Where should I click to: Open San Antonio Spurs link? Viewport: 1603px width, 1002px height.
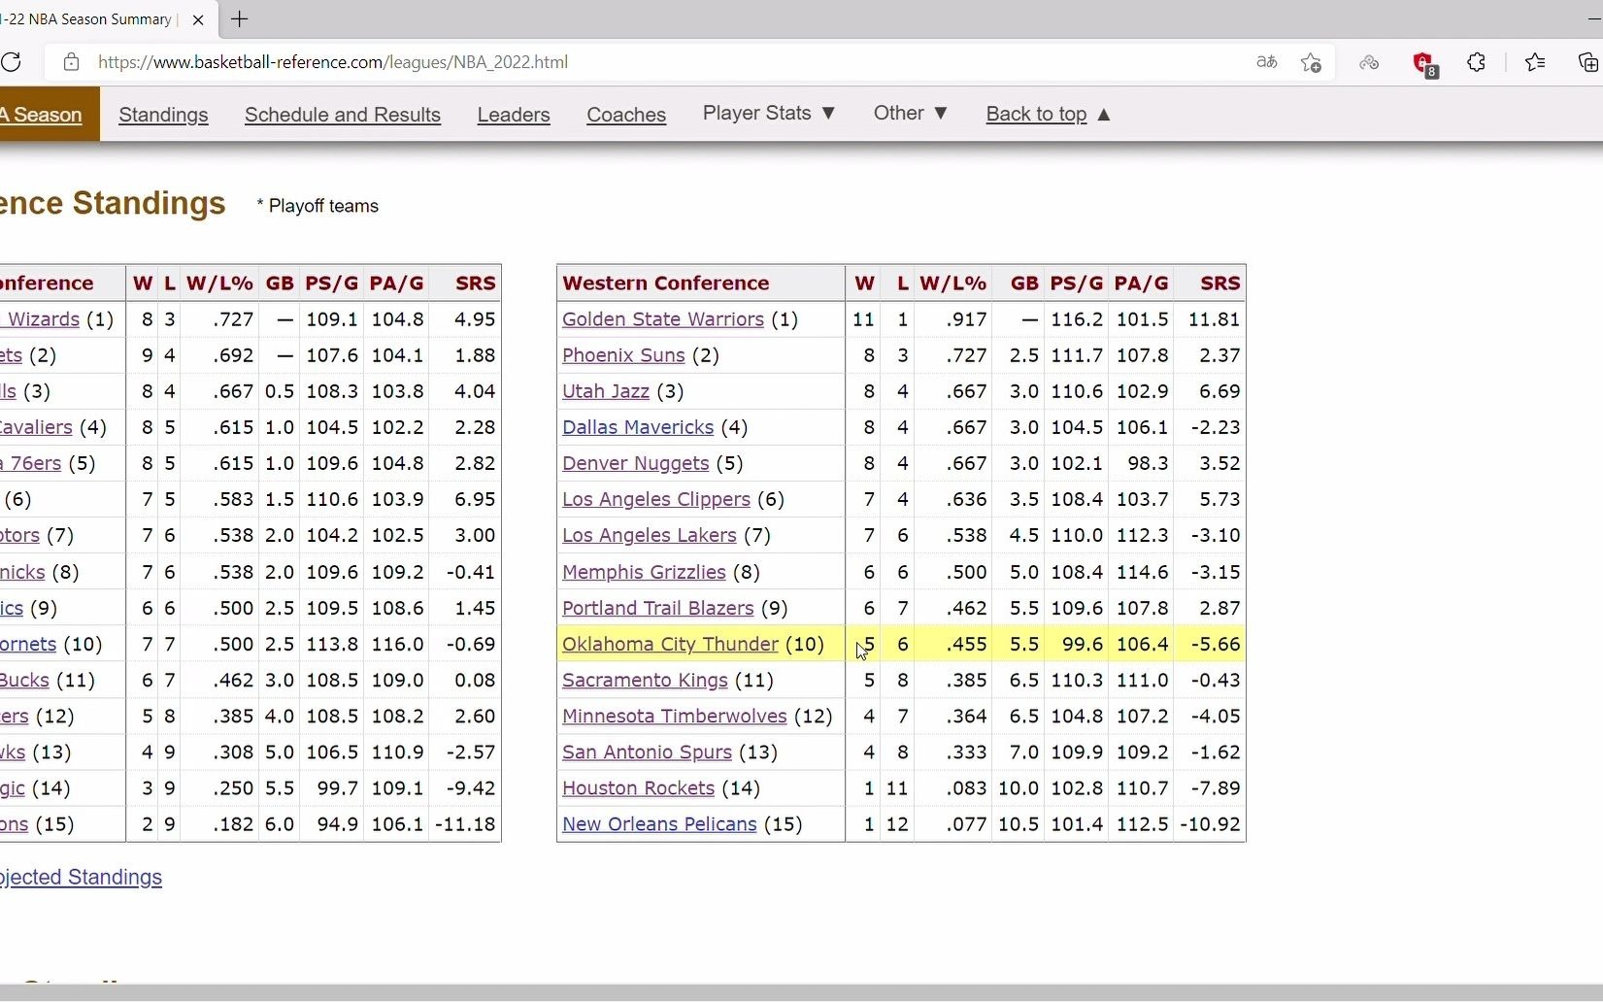[647, 751]
